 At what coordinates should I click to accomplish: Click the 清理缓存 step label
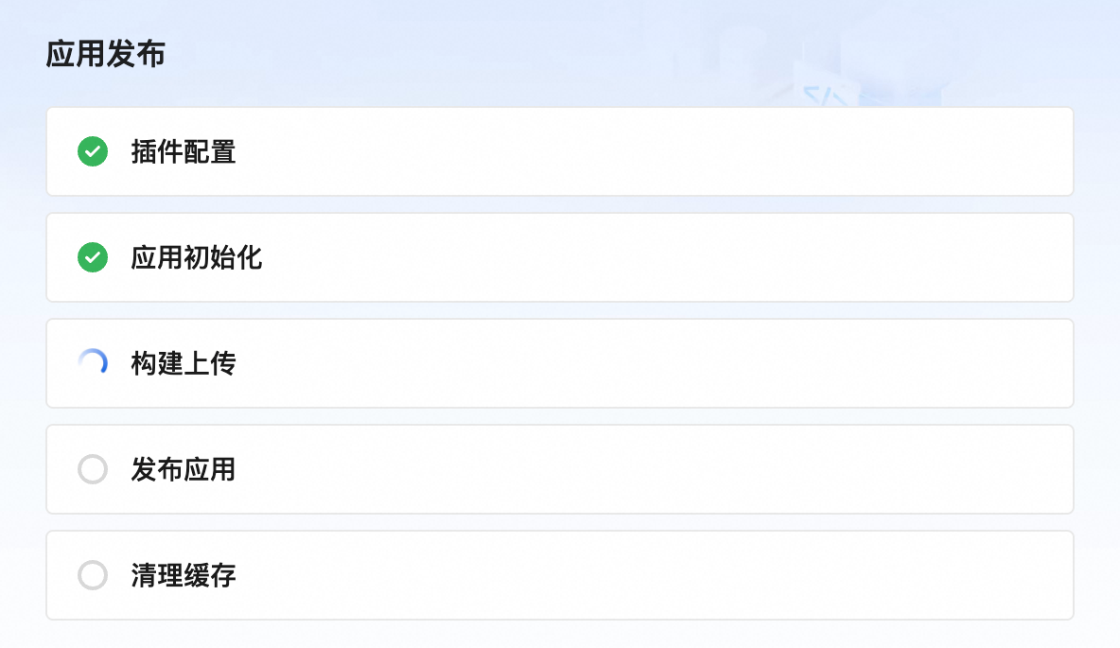coord(184,575)
